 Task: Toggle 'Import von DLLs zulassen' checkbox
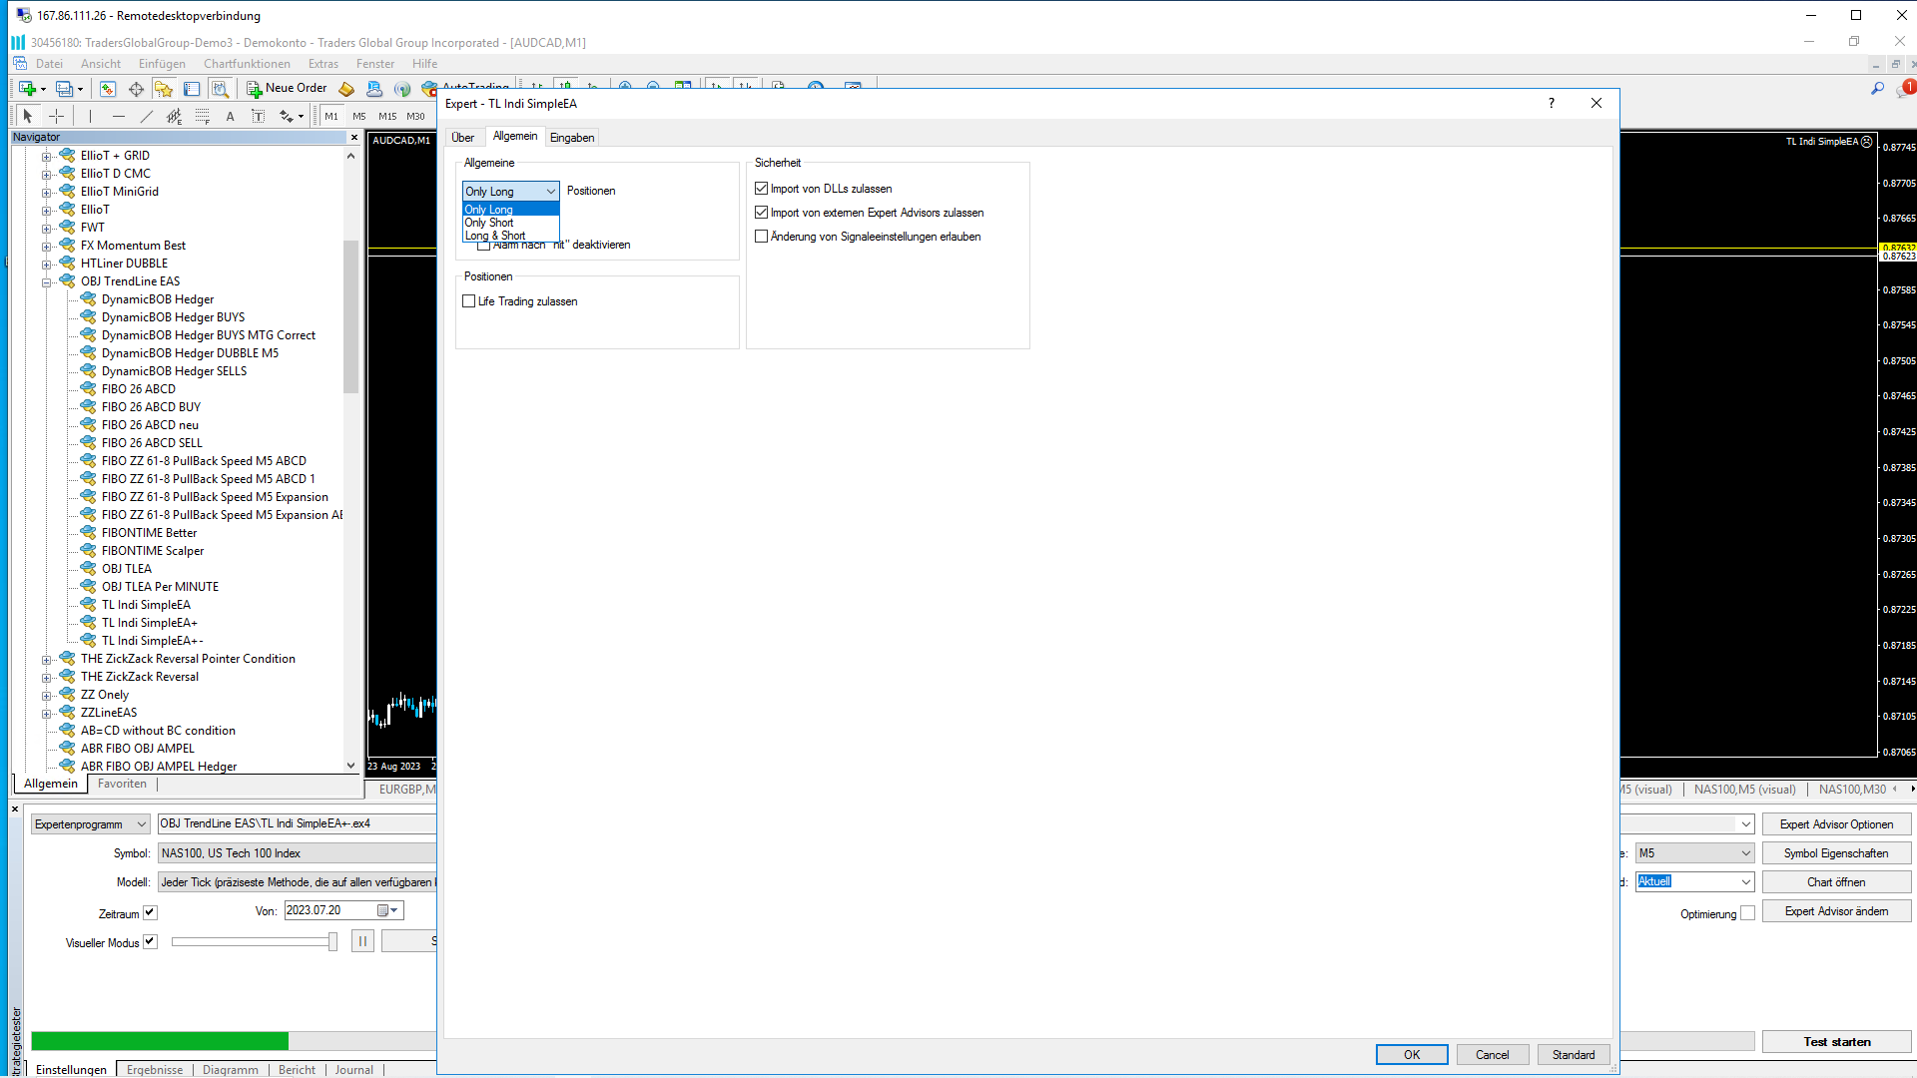(x=762, y=189)
